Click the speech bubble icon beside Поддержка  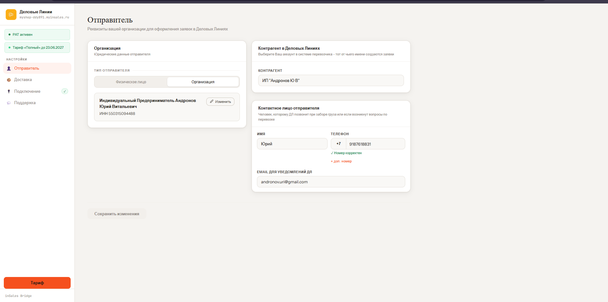pyautogui.click(x=9, y=103)
